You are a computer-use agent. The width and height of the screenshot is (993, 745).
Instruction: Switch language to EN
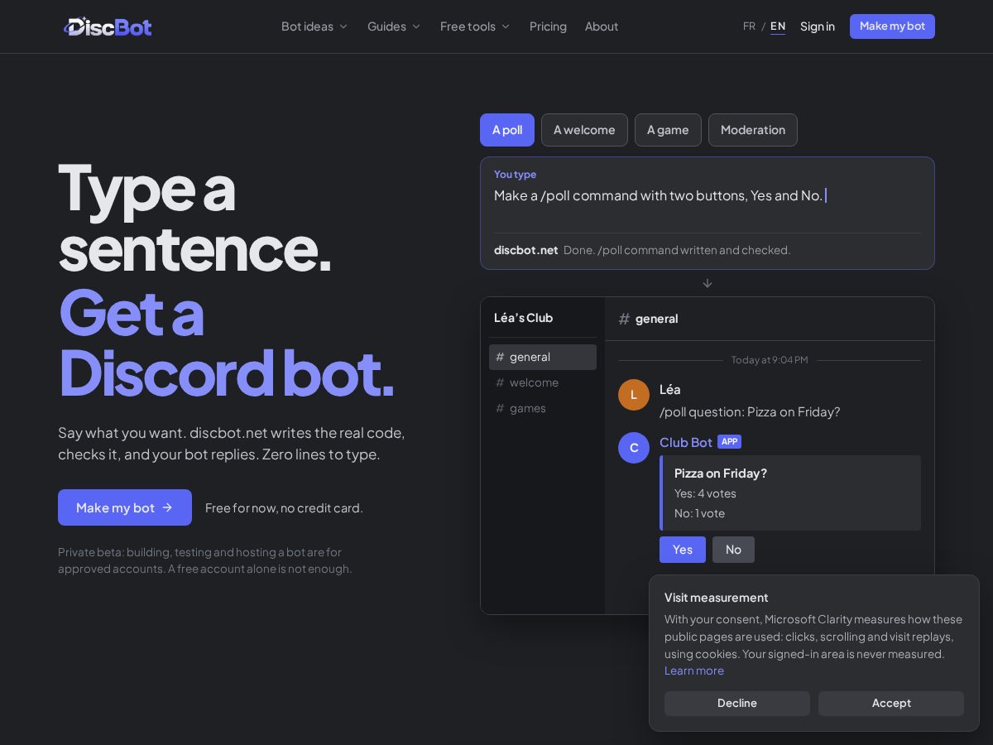[x=778, y=26]
